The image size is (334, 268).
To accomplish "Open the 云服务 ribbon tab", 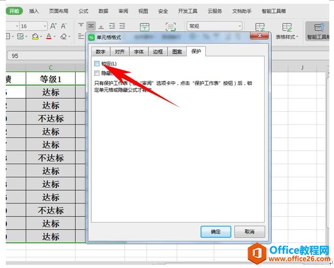I will [215, 11].
